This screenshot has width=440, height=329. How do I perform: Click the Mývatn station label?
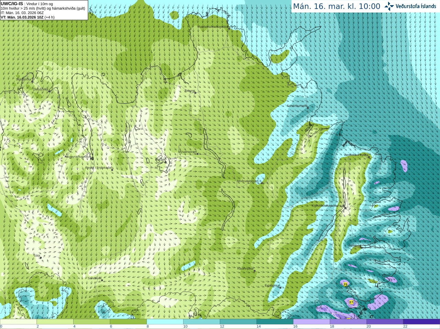[x=160, y=159]
